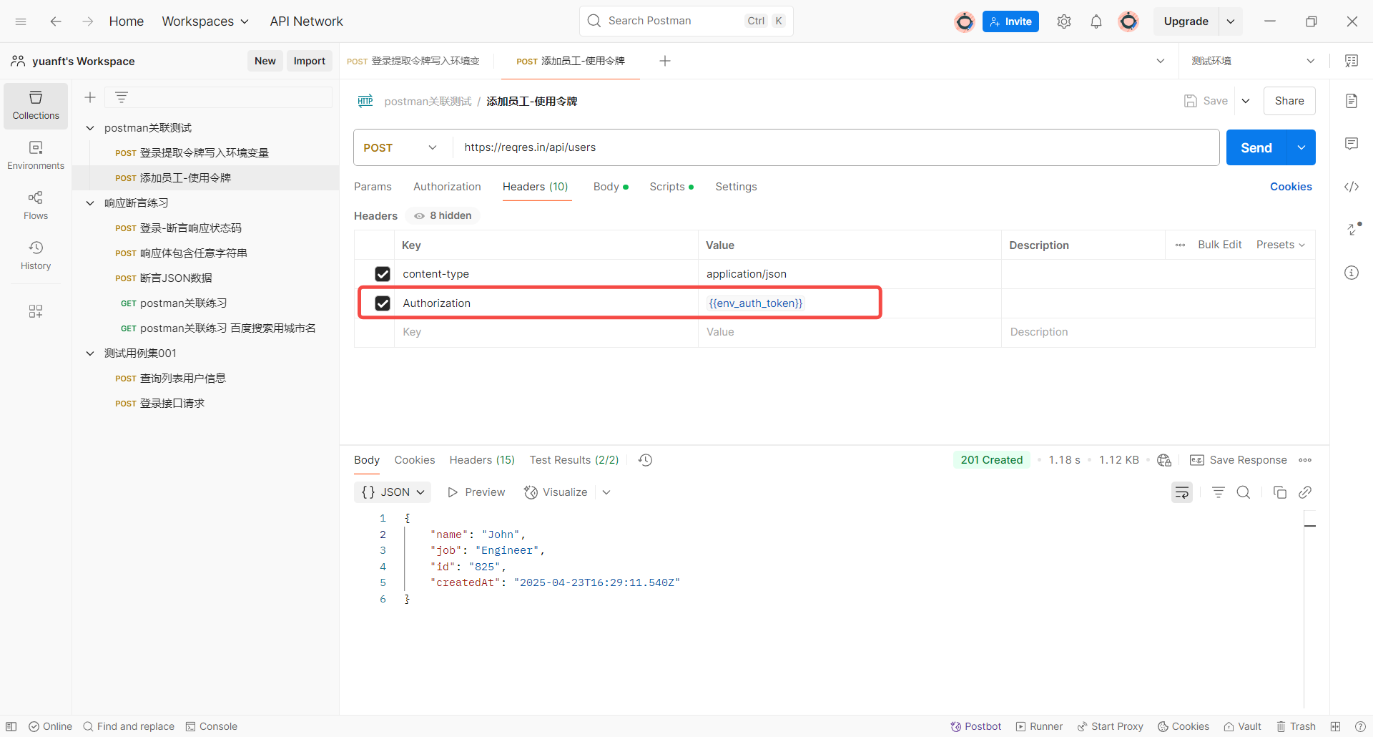Open the tabs overflow chevron
Screen dimensions: 1373x737
tap(1161, 61)
